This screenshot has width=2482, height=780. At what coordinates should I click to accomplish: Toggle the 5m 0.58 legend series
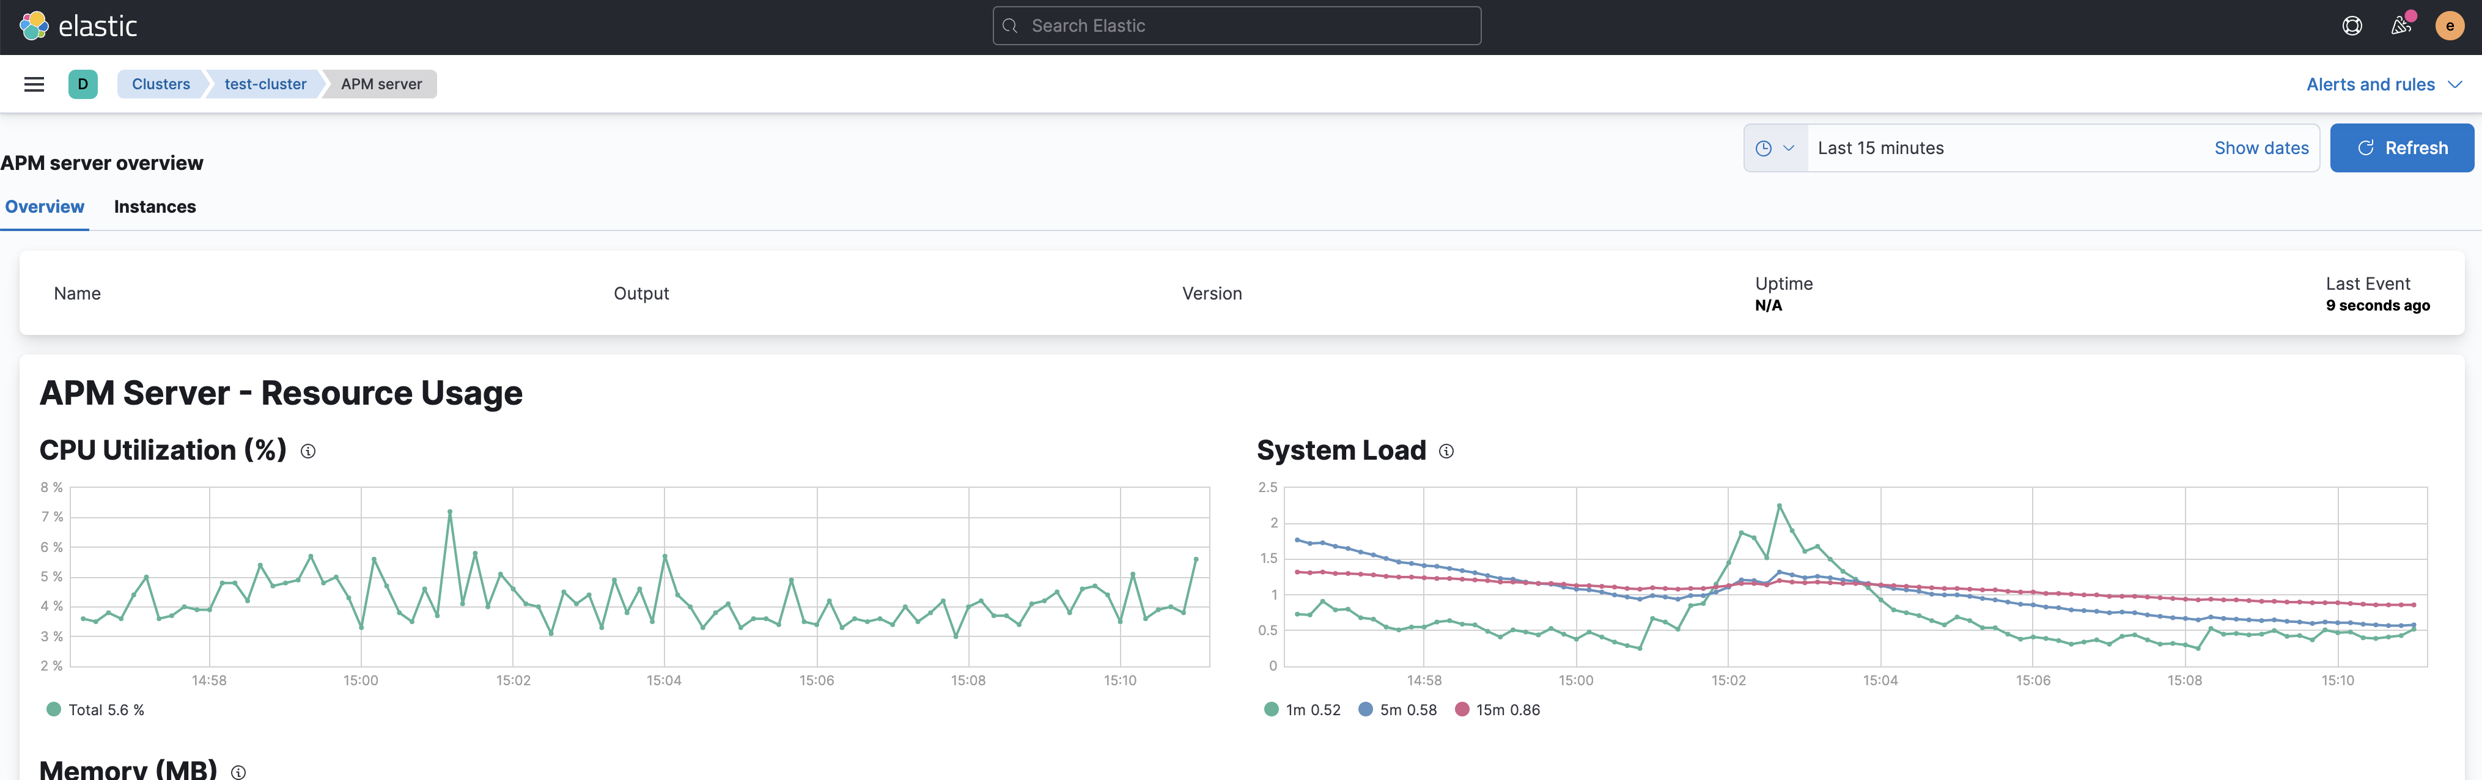point(1397,710)
